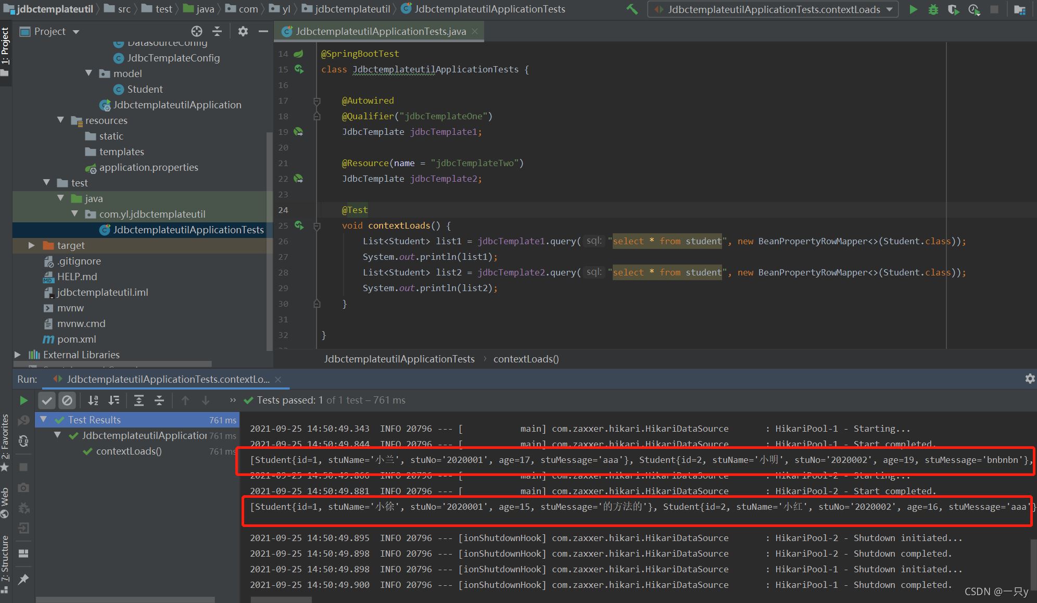
Task: Scroll down in test output console
Action: click(207, 400)
